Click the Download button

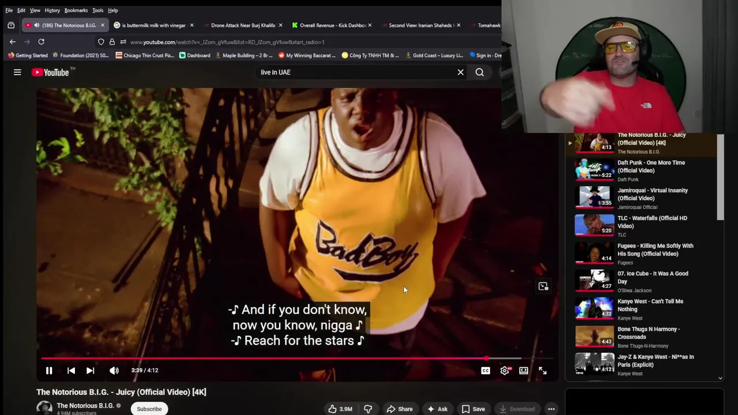(517, 409)
